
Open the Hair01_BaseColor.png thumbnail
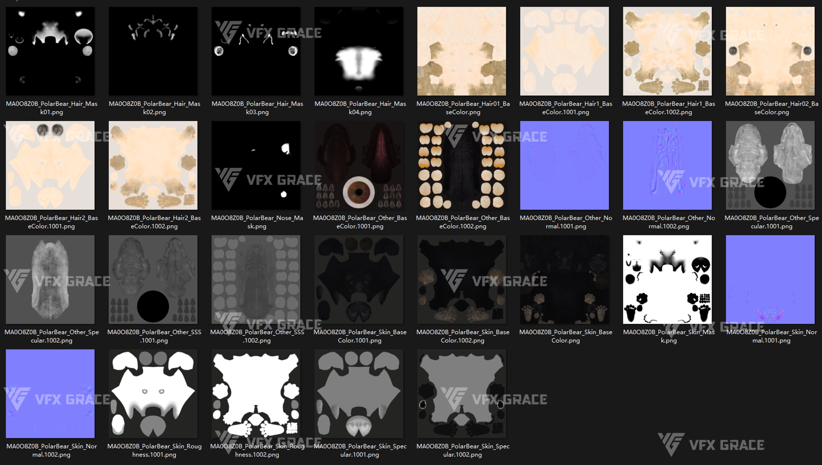[461, 51]
